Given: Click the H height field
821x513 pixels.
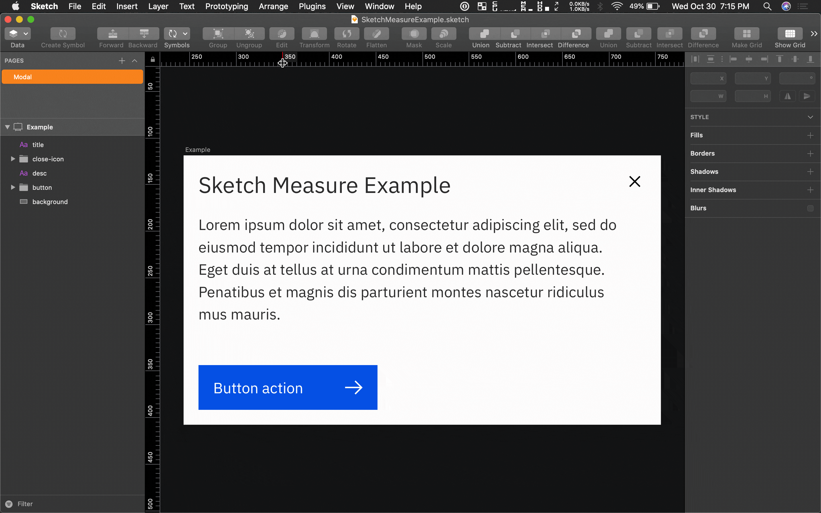Looking at the screenshot, I should pyautogui.click(x=753, y=96).
